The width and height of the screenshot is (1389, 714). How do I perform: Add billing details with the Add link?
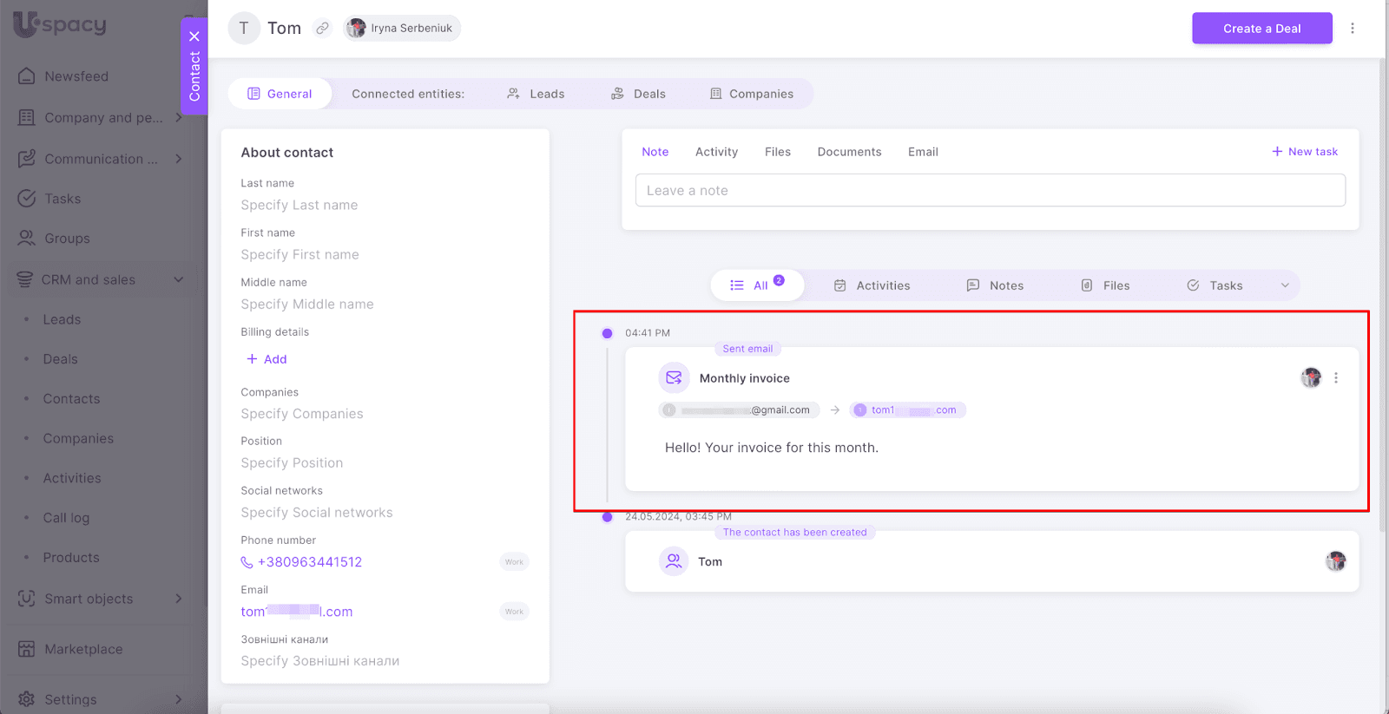(x=267, y=359)
